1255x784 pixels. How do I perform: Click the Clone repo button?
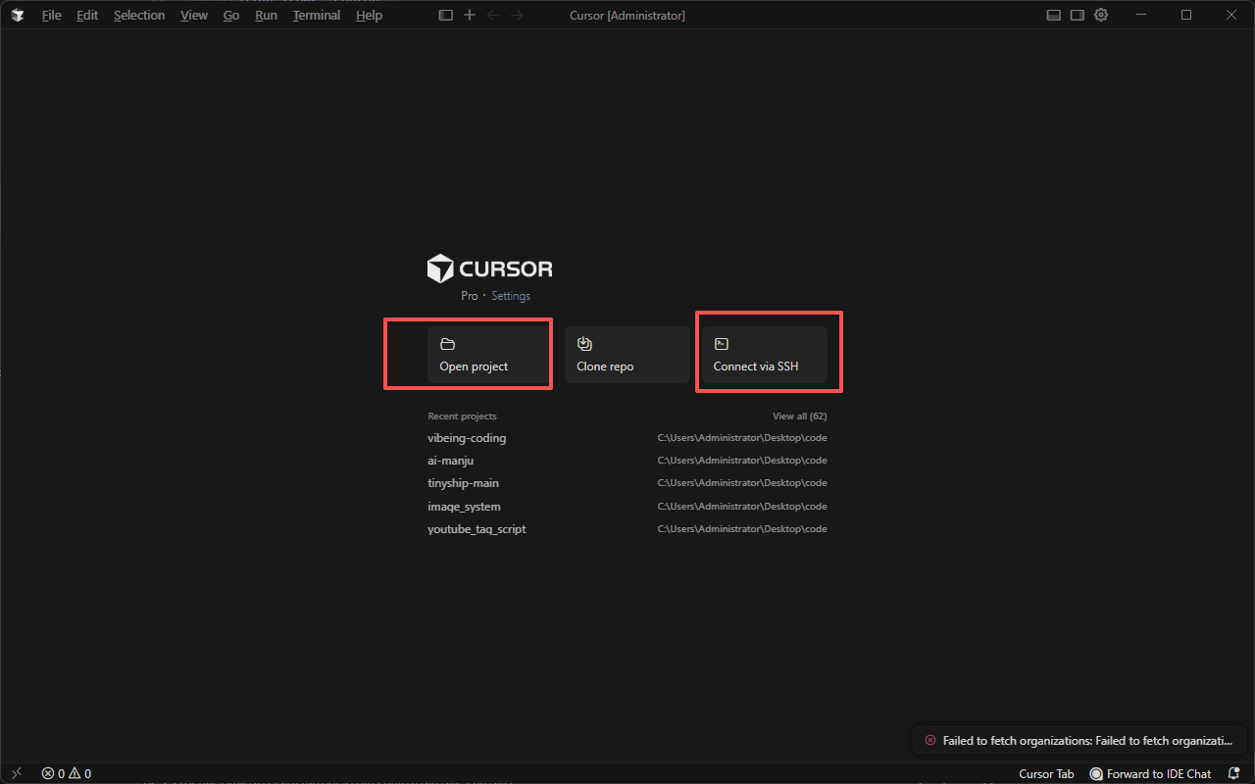coord(627,355)
